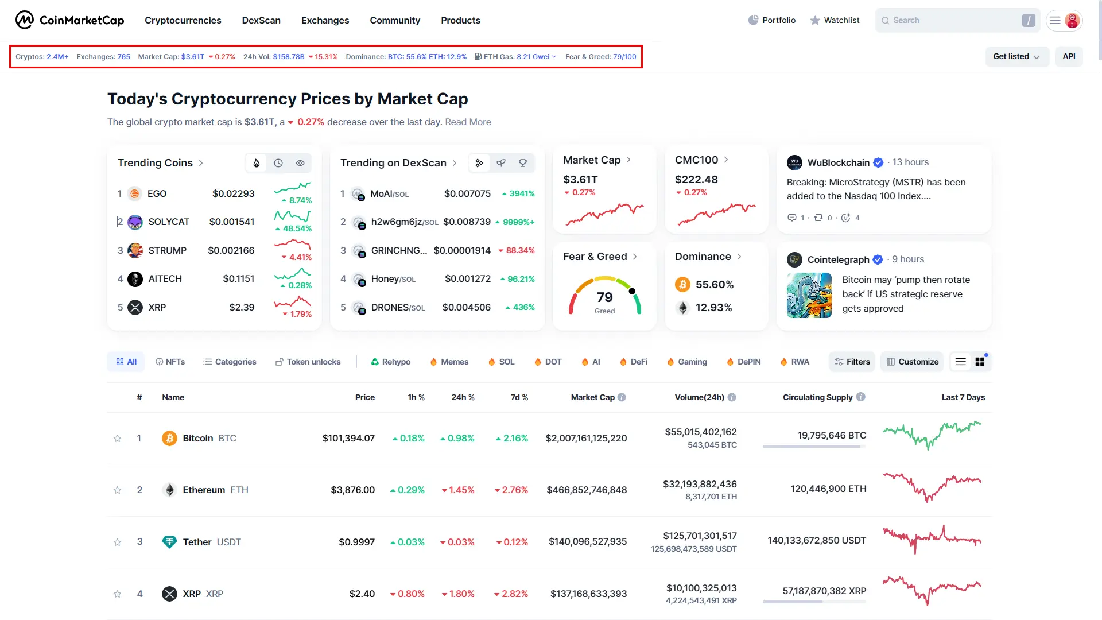Click the XRP coin logo in table row 4

[169, 594]
